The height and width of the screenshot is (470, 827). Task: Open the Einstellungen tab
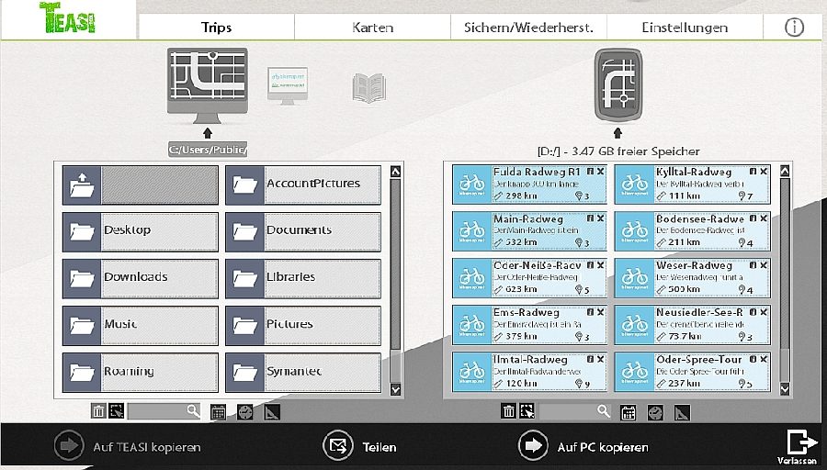685,27
